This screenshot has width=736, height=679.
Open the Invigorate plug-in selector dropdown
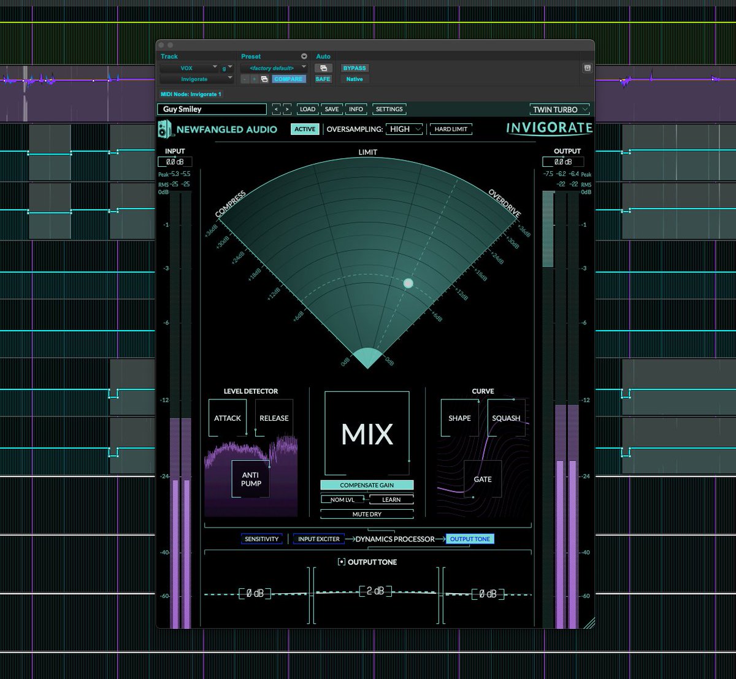[197, 79]
